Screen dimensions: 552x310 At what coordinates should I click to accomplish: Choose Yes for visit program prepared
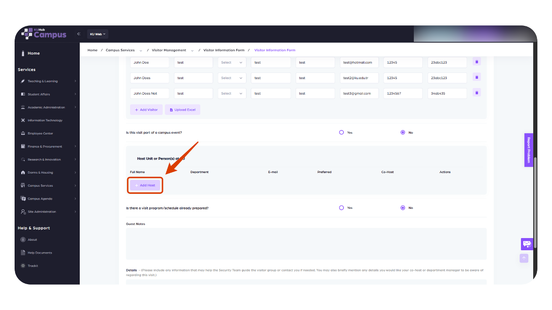click(341, 208)
